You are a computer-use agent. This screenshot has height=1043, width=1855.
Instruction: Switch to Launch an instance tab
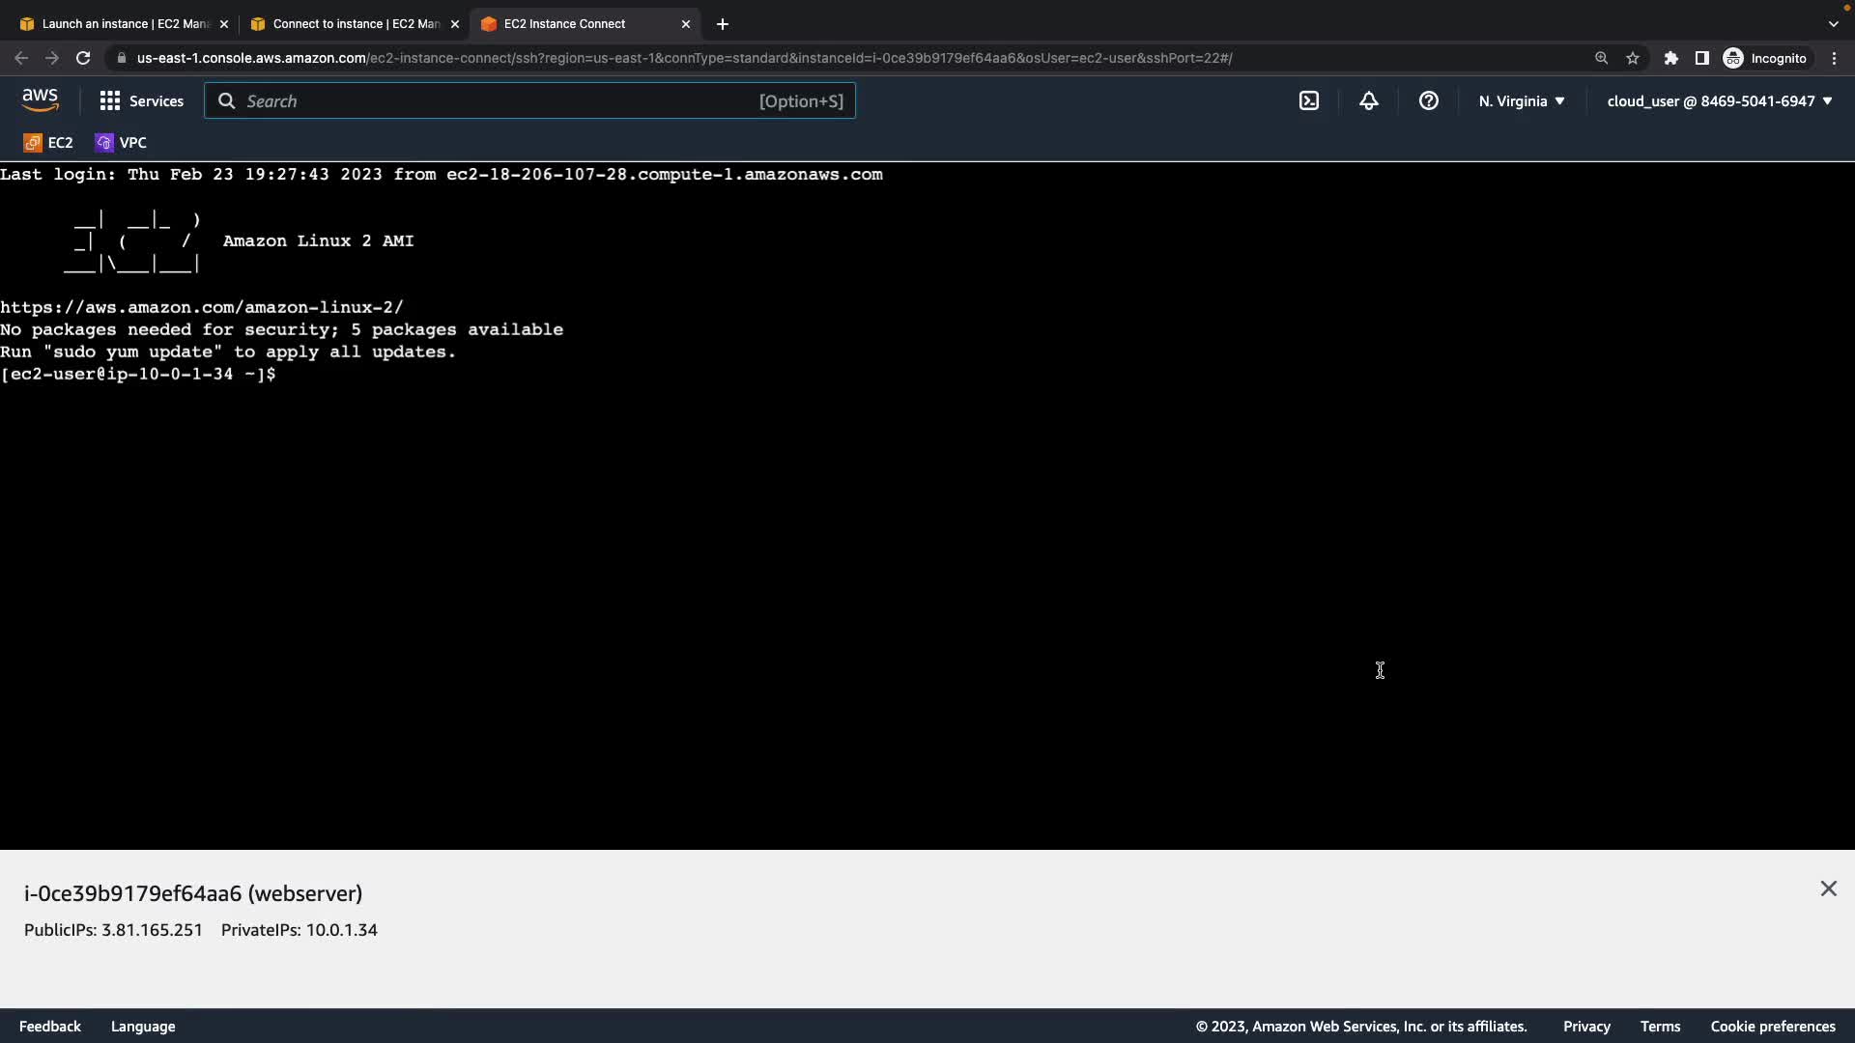pyautogui.click(x=124, y=24)
